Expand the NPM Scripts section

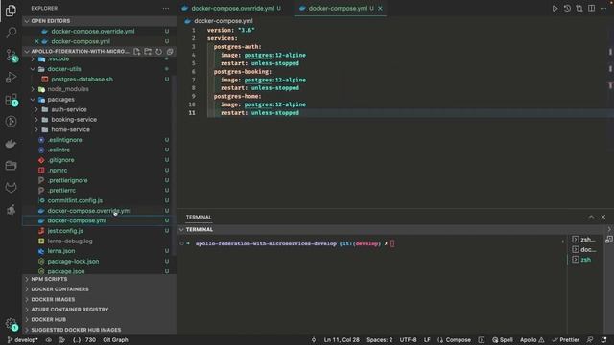(x=99, y=279)
